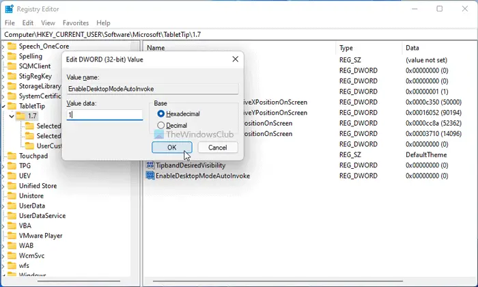Sort values by the Name column header
Image resolution: width=478 pixels, height=287 pixels.
pos(156,48)
